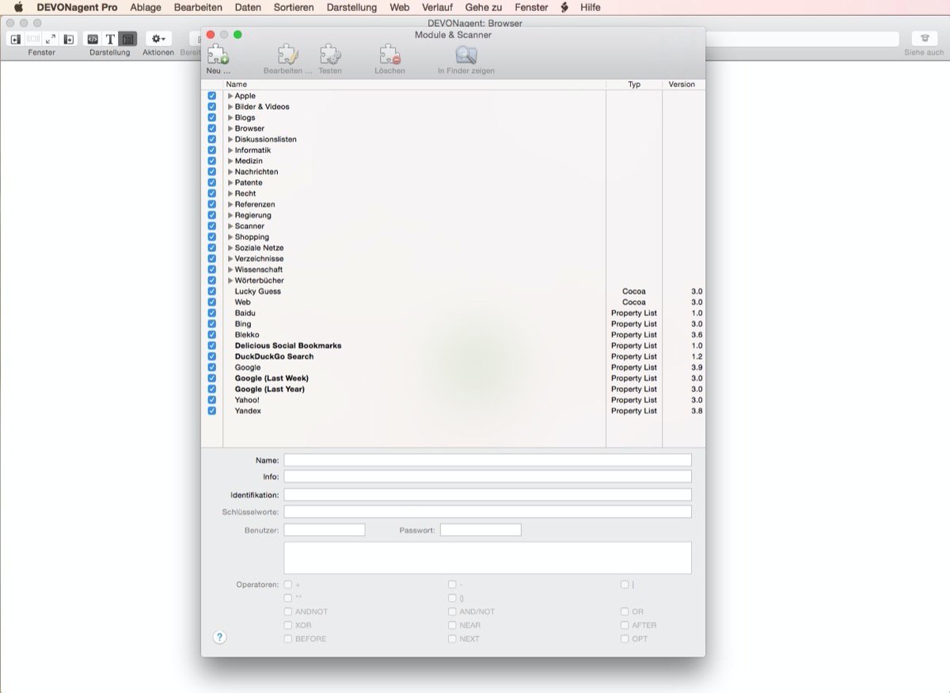The height and width of the screenshot is (693, 950).
Task: Open the Ablage menu
Action: point(146,7)
